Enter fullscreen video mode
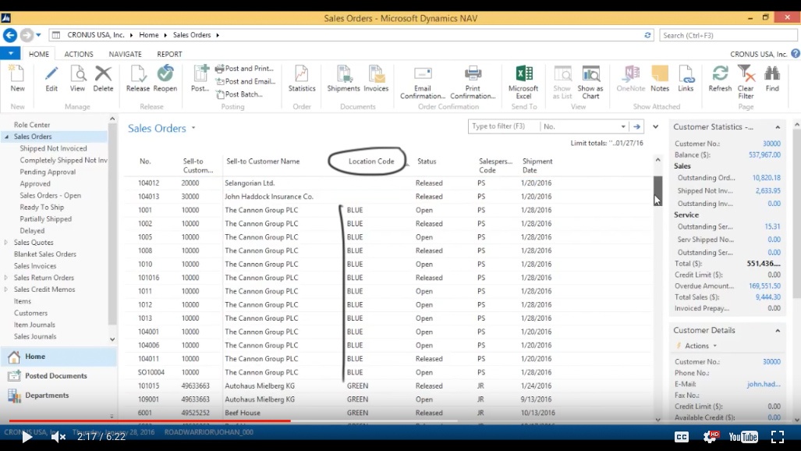The height and width of the screenshot is (451, 801). [778, 437]
